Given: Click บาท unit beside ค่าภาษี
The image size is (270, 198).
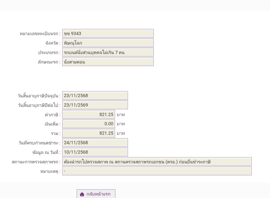Looking at the screenshot, I should (x=121, y=115).
